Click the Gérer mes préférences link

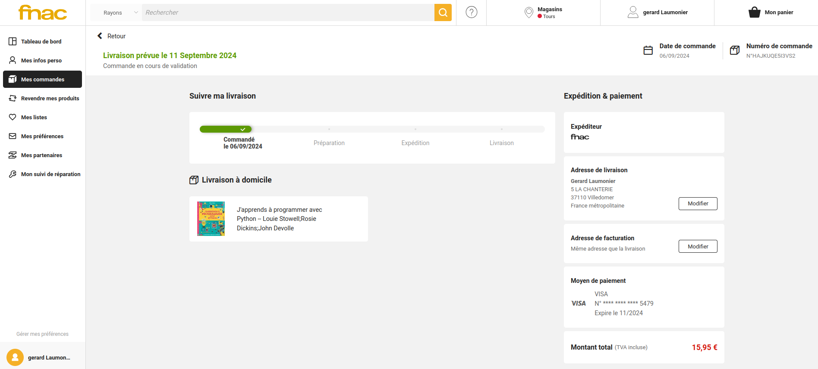click(42, 334)
